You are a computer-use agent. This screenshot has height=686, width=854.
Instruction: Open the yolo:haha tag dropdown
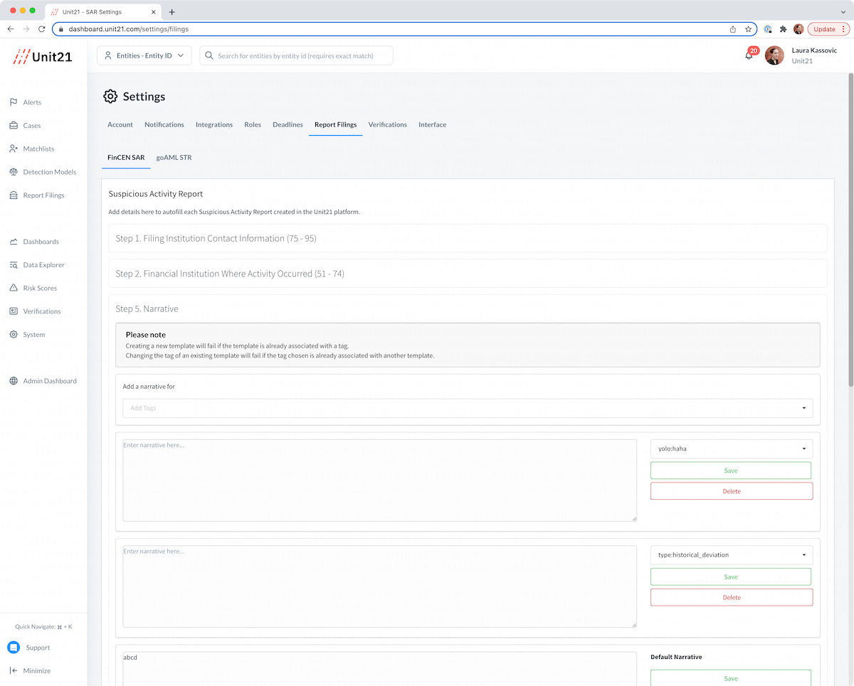(731, 449)
